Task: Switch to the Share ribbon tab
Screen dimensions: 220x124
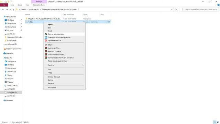Action: 20,5
